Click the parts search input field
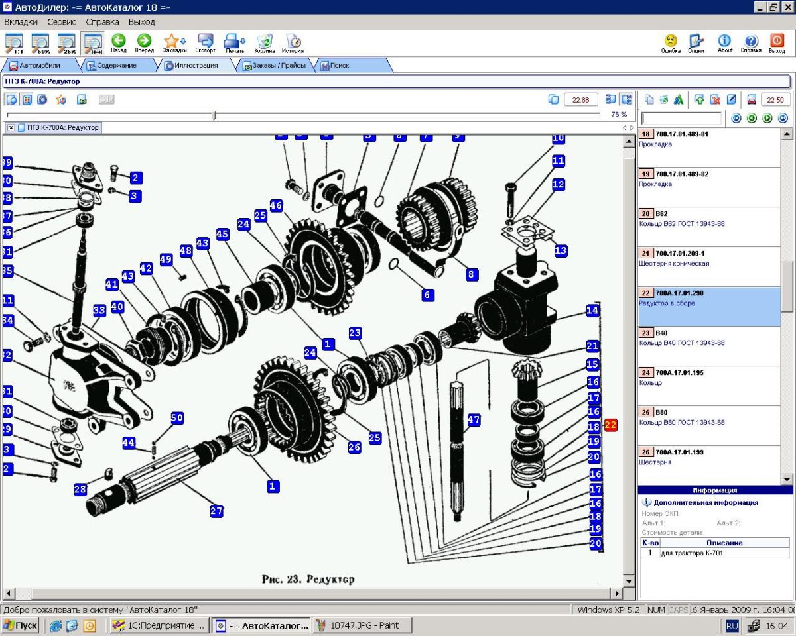The width and height of the screenshot is (796, 636). click(681, 118)
